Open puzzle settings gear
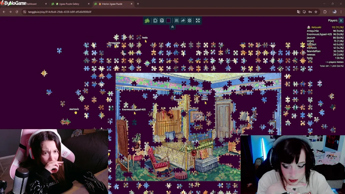The width and height of the screenshot is (345, 194). pyautogui.click(x=189, y=20)
